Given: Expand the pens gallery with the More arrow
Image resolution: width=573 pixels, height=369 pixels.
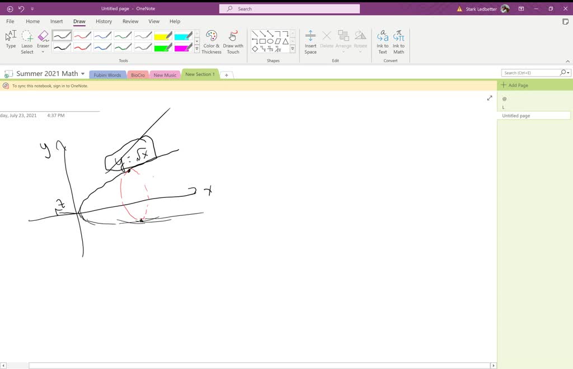Looking at the screenshot, I should click(197, 49).
